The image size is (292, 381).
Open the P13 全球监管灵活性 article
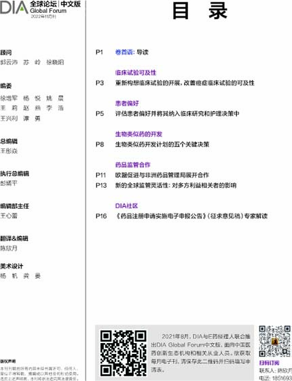click(176, 185)
